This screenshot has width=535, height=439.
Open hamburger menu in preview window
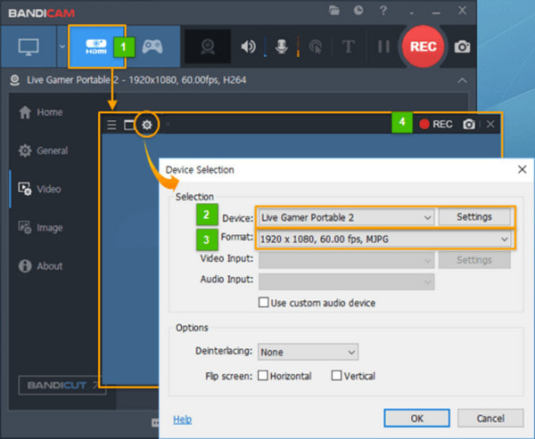pos(111,125)
